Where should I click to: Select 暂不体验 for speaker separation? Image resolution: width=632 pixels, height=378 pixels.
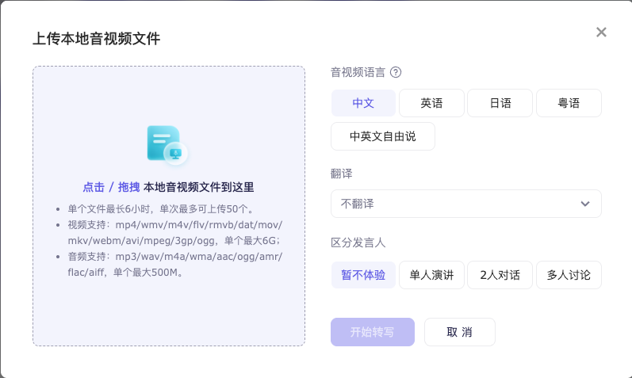(x=363, y=275)
